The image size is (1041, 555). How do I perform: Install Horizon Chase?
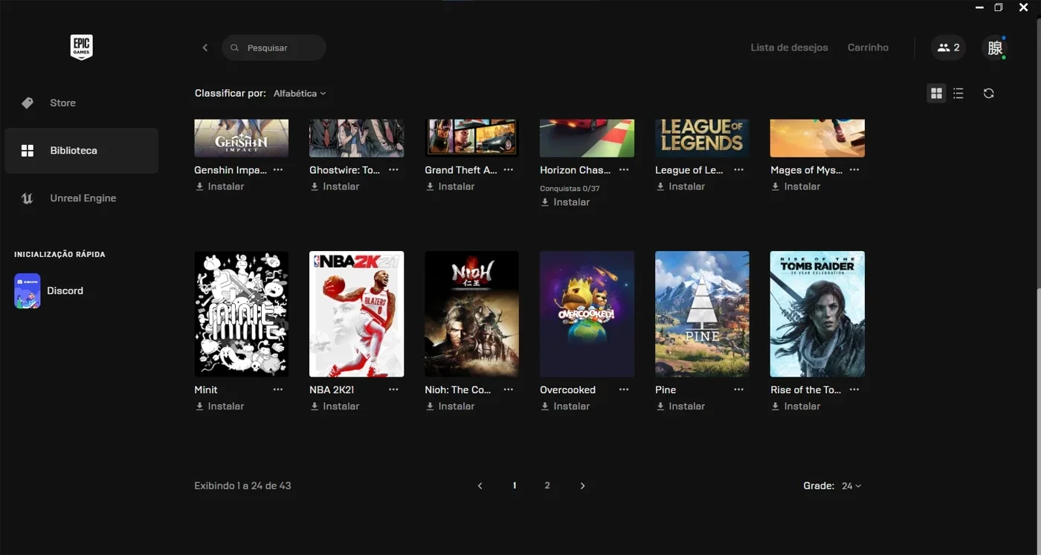coord(566,202)
